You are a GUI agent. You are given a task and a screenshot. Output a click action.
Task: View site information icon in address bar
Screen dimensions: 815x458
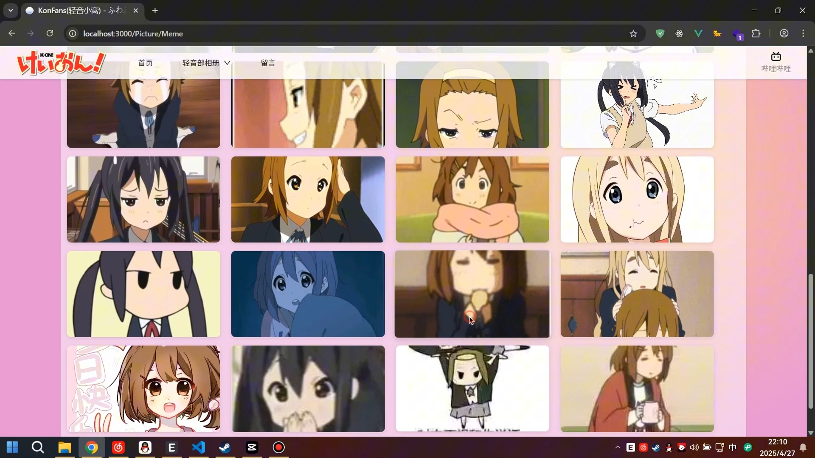(73, 34)
